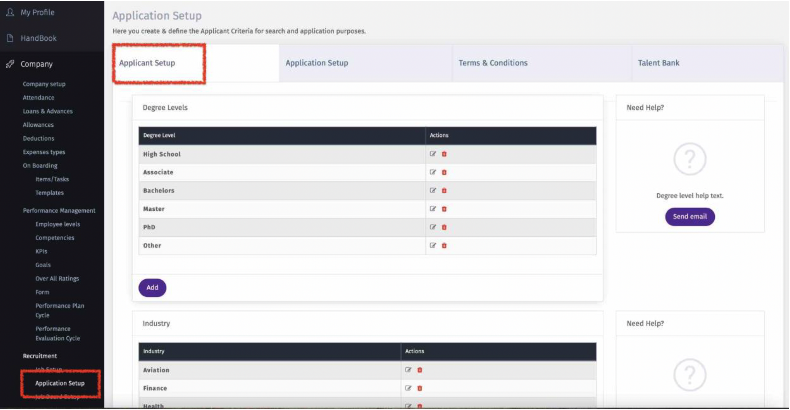Click the HandBook document icon

[x=10, y=38]
